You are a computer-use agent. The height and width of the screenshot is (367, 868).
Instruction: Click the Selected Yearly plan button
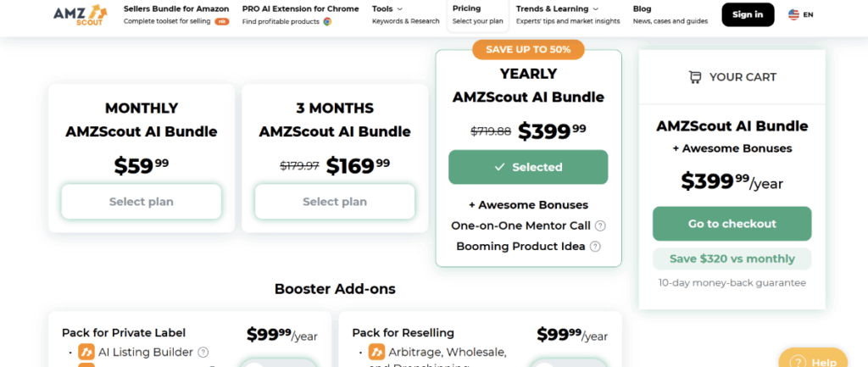click(528, 167)
